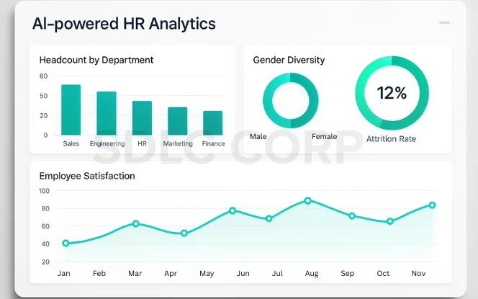Select the Apr satisfaction data point
This screenshot has height=299, width=478.
(184, 233)
